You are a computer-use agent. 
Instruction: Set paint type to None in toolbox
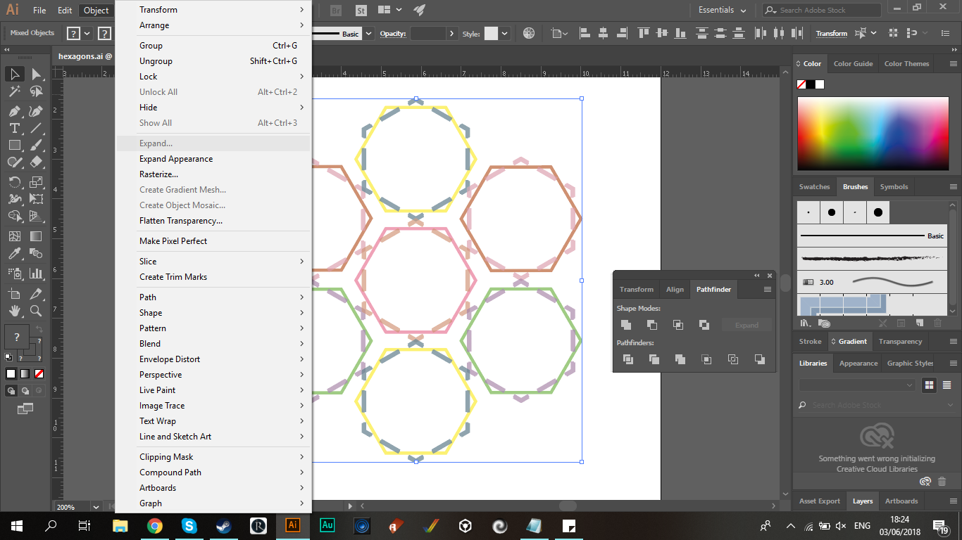point(39,374)
